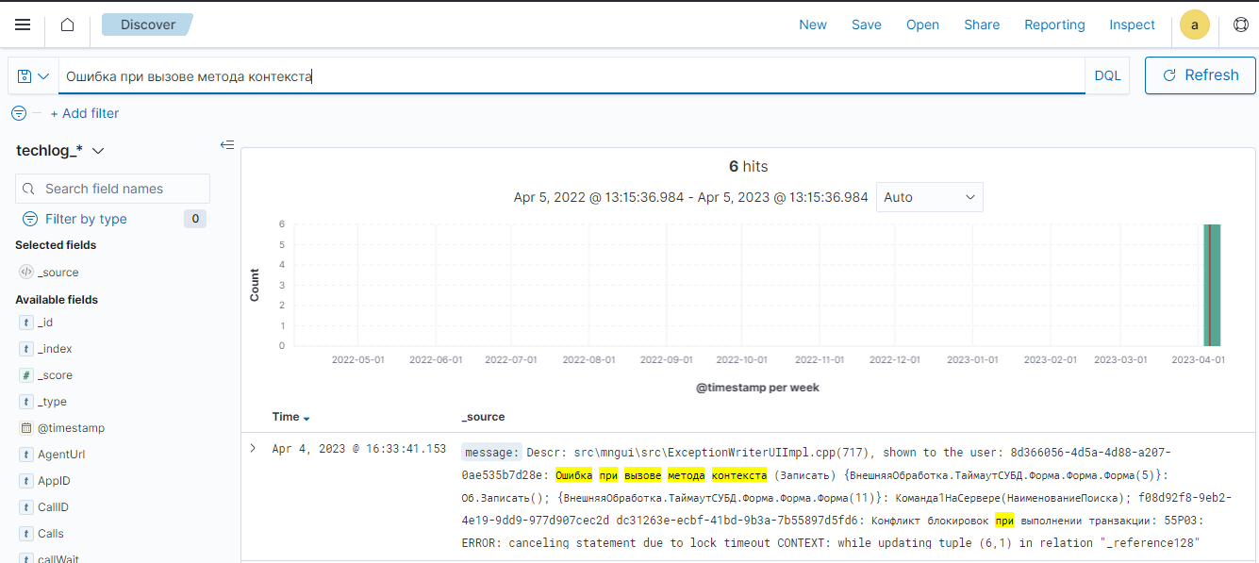Expand the Apr 4, 2023 document row
Viewport: 1259px width, 563px height.
(253, 448)
